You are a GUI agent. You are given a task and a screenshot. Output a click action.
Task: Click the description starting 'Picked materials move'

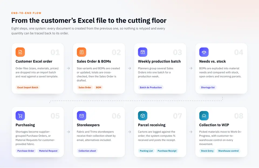pos(220,138)
